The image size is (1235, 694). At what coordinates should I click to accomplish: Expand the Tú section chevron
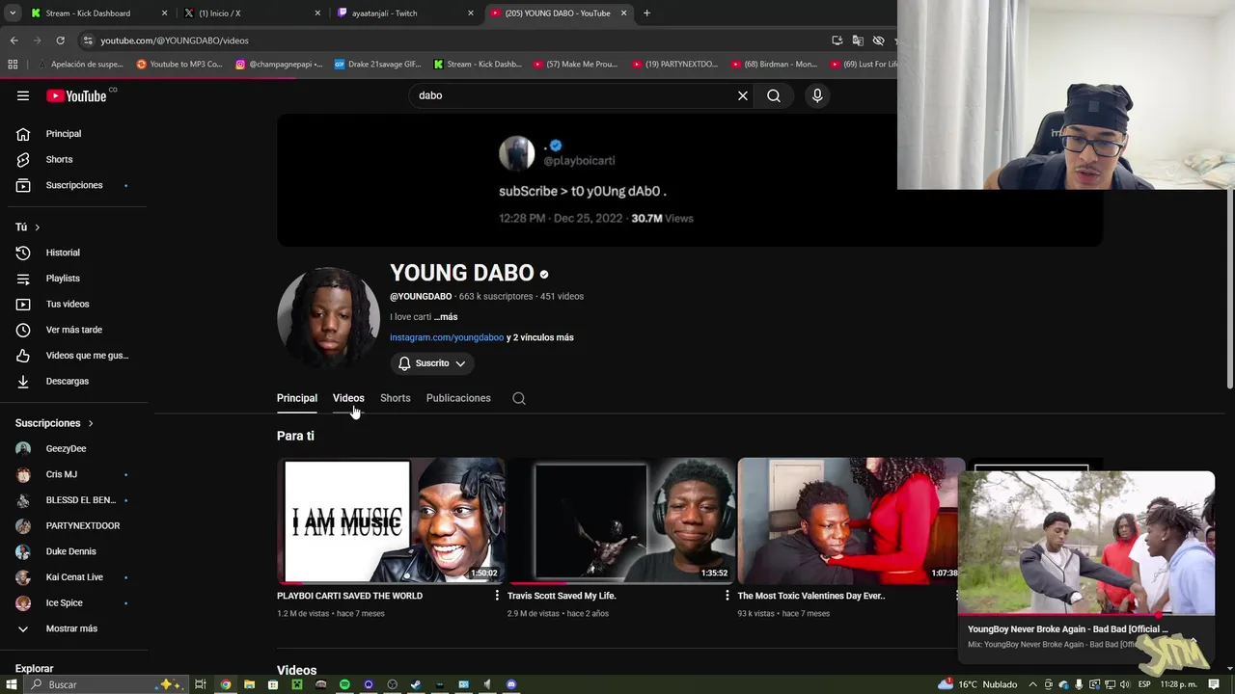pyautogui.click(x=37, y=227)
